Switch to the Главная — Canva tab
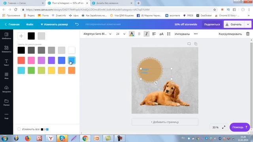The image size is (253, 142). [23, 3]
